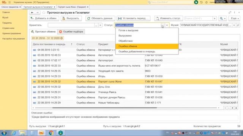Navigate back with the left arrow
Screen dimensions: 243x136
click(32, 12)
